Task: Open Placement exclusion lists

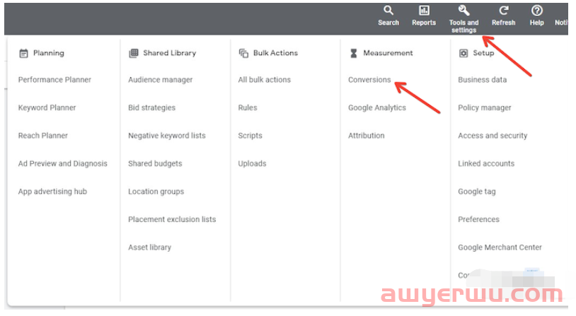Action: tap(172, 219)
